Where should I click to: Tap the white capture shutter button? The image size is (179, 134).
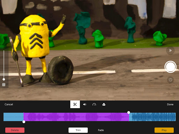point(170,67)
